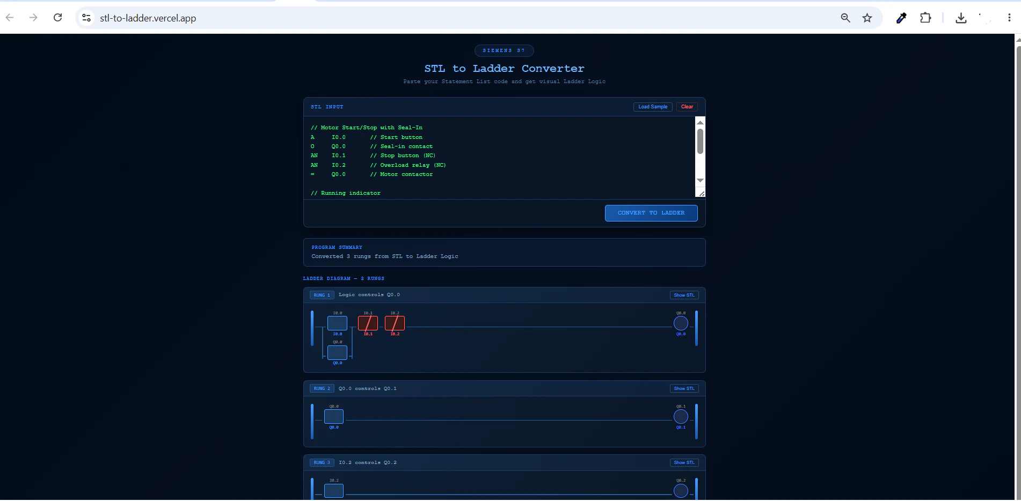This screenshot has height=501, width=1021.
Task: Click the Q0.2 output coil in Rung 3
Action: 681,491
